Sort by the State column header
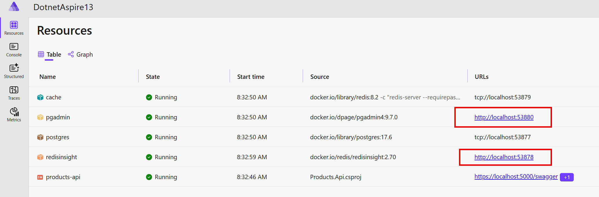Screen dimensions: 599x197 click(x=153, y=77)
